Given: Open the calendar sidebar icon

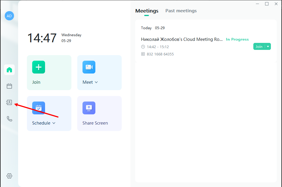Looking at the screenshot, I should 9,86.
